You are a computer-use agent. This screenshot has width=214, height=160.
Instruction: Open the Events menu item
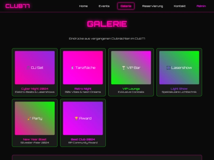(x=104, y=6)
